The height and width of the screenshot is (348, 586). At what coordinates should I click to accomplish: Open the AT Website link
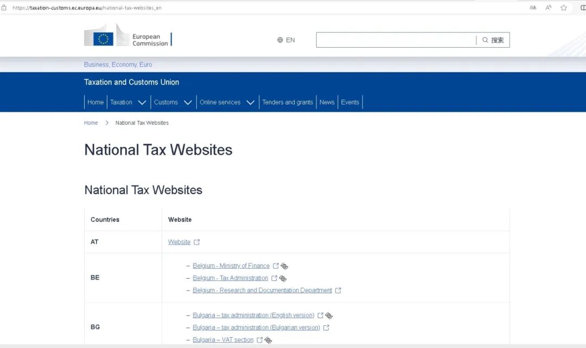pyautogui.click(x=180, y=242)
